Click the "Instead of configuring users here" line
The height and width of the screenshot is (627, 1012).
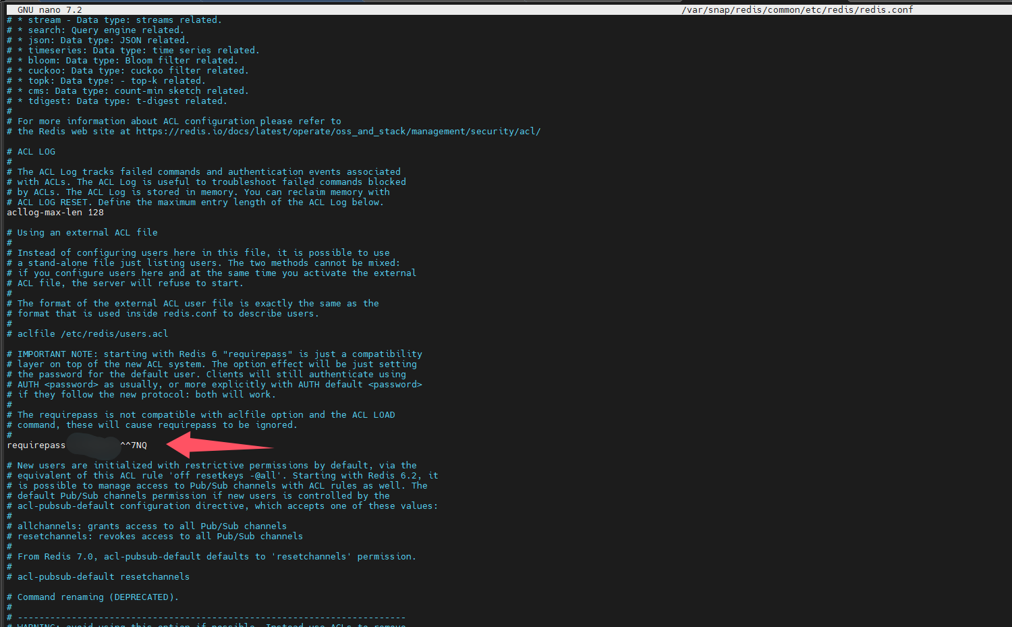point(198,253)
